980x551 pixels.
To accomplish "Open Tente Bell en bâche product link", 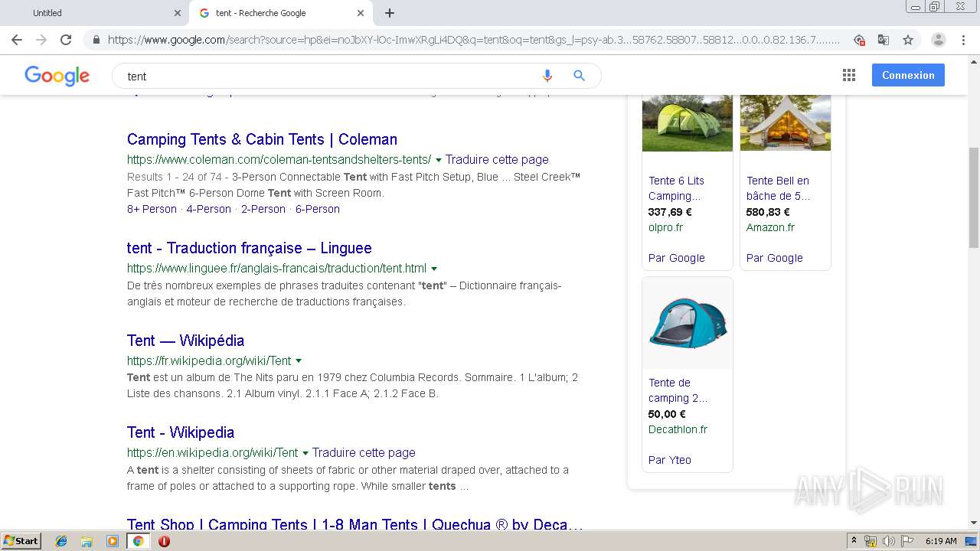I will point(778,188).
